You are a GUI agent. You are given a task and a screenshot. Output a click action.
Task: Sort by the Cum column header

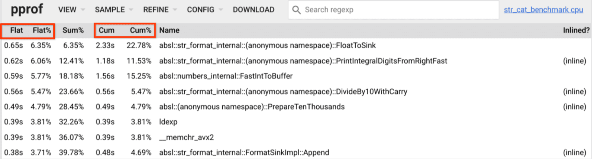tap(107, 31)
